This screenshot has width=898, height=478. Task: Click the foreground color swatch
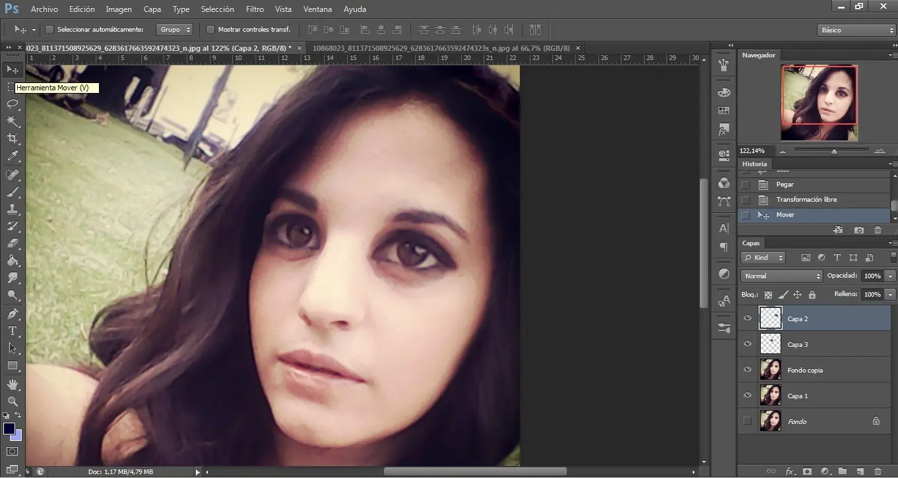click(x=9, y=429)
